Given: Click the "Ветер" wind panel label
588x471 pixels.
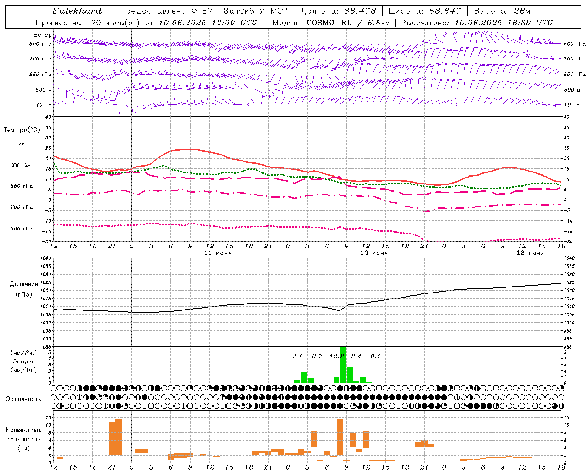Looking at the screenshot, I should [x=42, y=35].
